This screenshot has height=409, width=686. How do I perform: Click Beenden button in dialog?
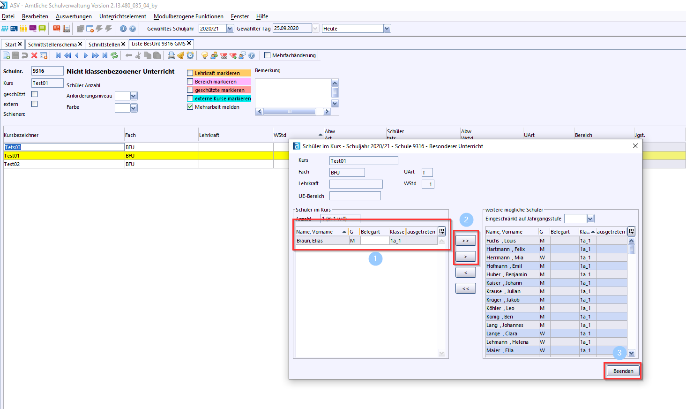pos(623,371)
